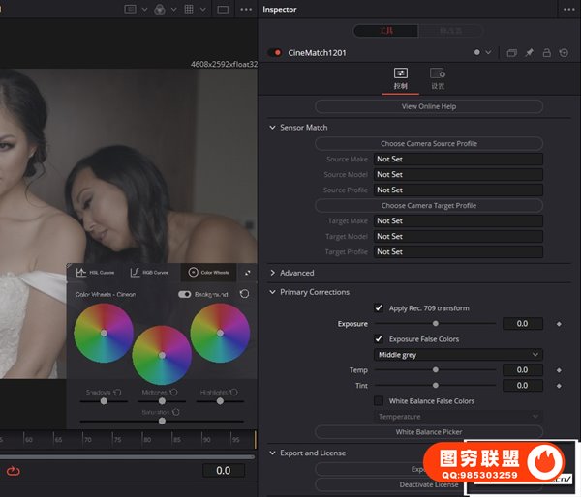581x497 pixels.
Task: Expand the Advanced section
Action: 272,273
